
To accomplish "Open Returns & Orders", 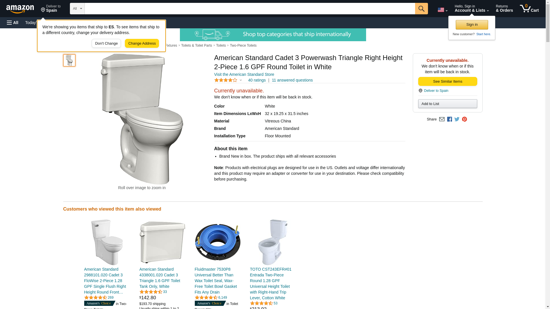I will pyautogui.click(x=504, y=8).
